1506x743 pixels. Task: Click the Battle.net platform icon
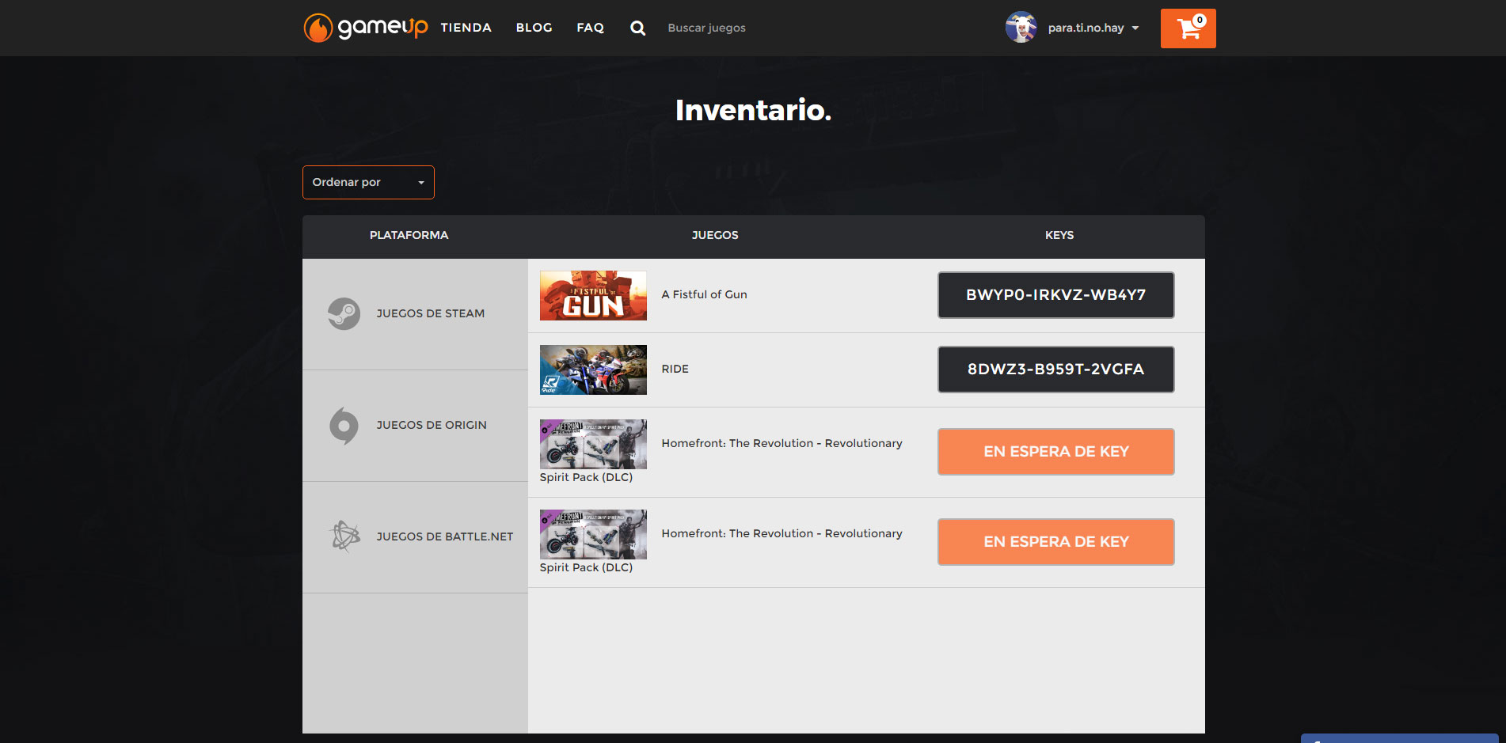click(344, 536)
